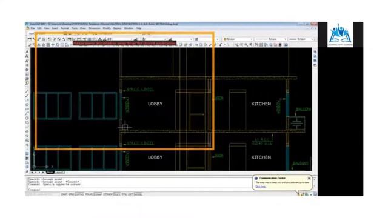Open the Format menu
Screen dimensions: 388x218
[65, 28]
